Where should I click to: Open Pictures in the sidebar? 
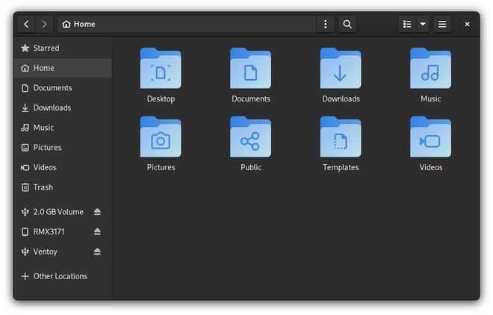click(63, 148)
